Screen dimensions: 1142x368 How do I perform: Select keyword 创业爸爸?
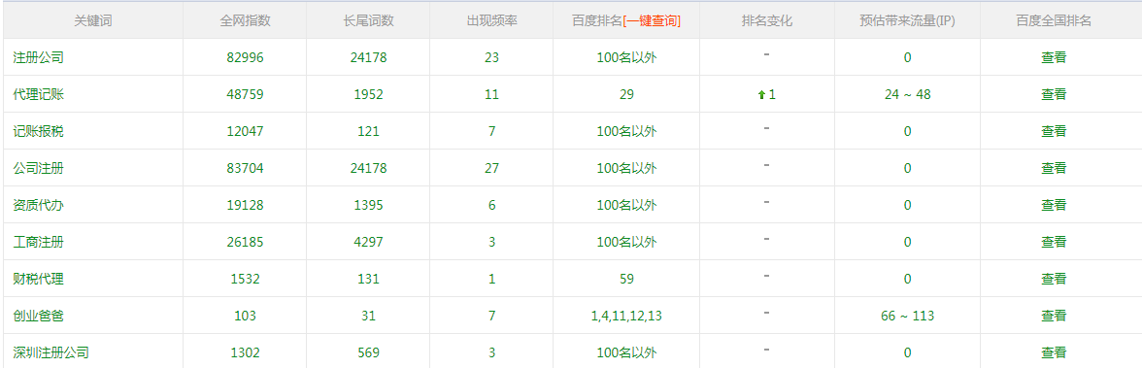[39, 316]
